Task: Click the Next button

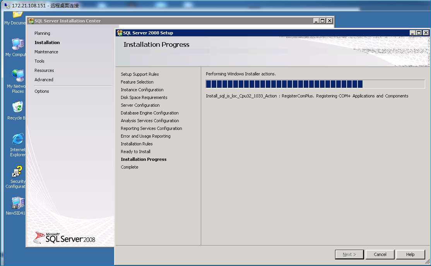Action: 349,254
